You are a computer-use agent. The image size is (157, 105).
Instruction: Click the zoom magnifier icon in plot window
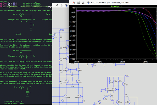click(74, 3)
